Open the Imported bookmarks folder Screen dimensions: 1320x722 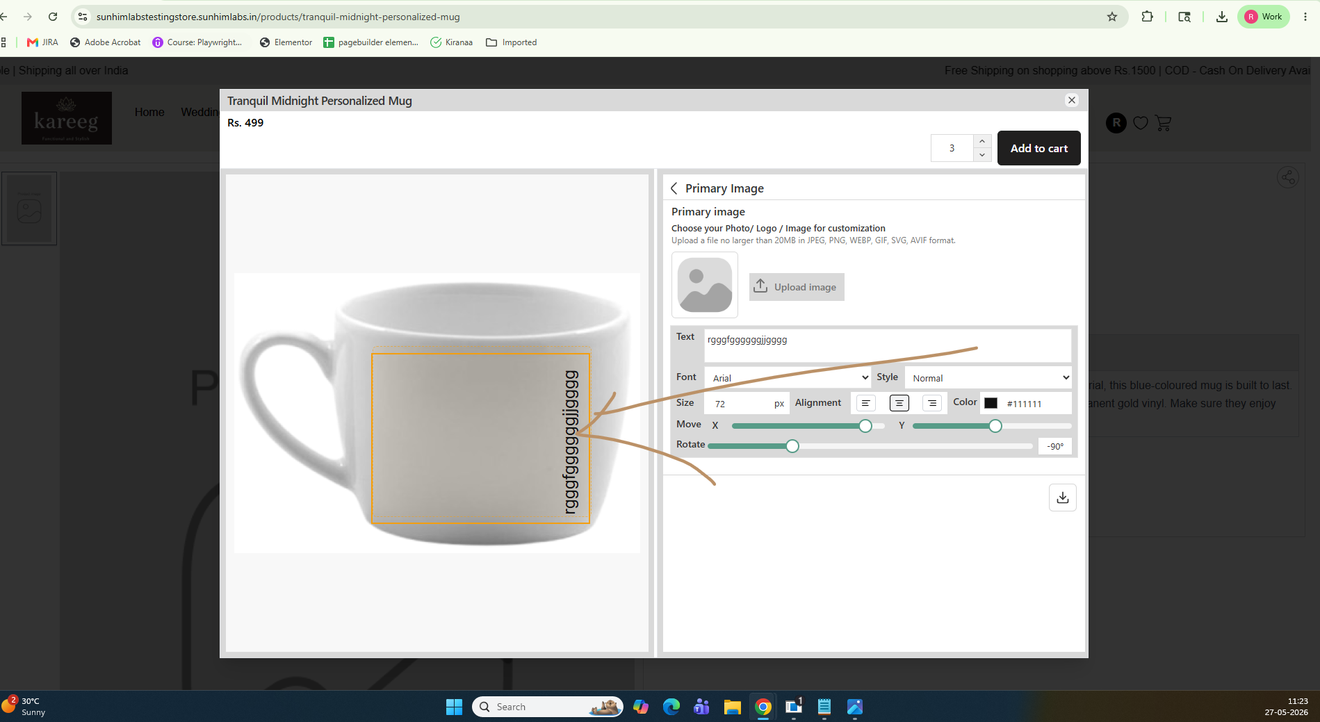(511, 42)
